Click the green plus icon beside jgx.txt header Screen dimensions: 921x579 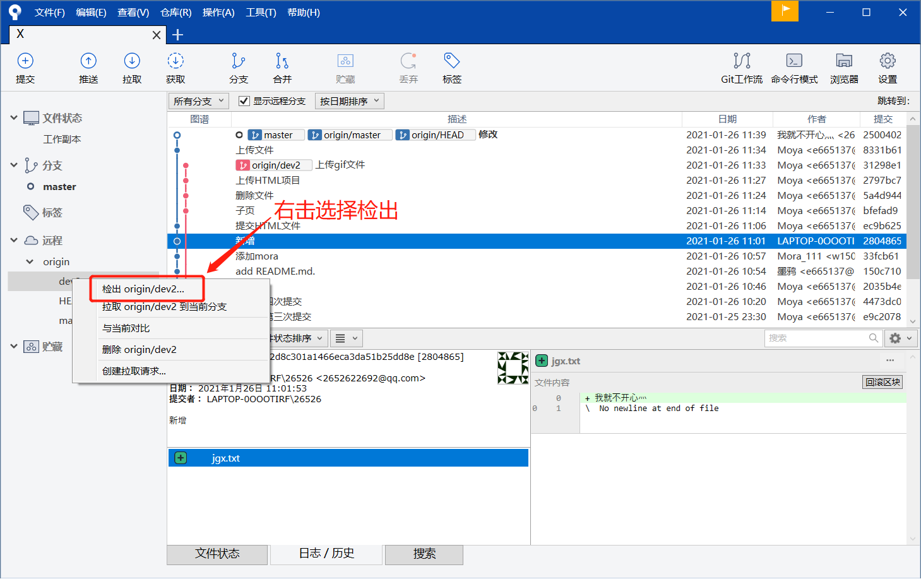click(542, 361)
